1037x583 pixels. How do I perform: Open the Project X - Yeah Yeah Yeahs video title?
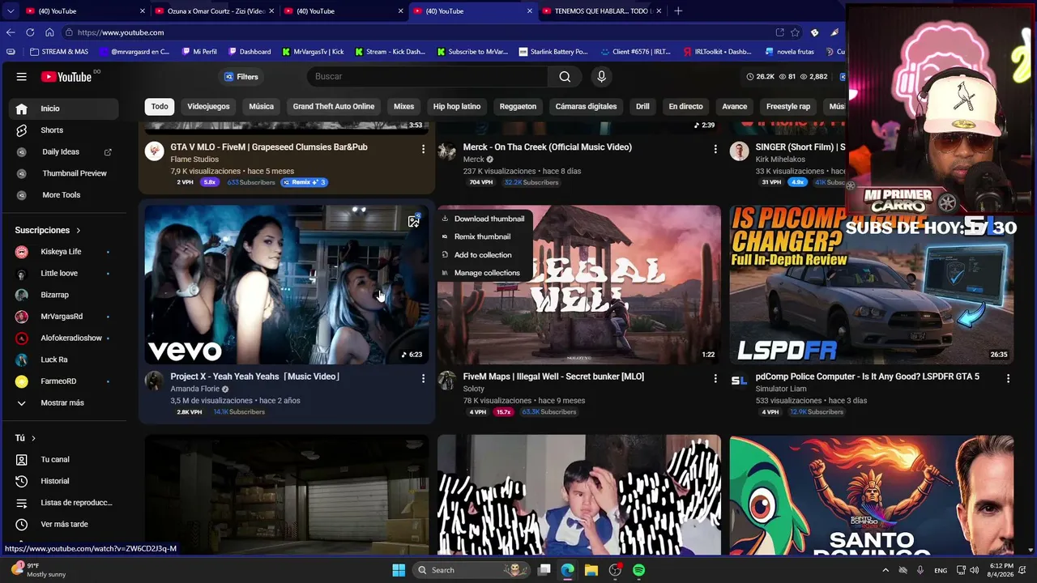[x=255, y=377]
